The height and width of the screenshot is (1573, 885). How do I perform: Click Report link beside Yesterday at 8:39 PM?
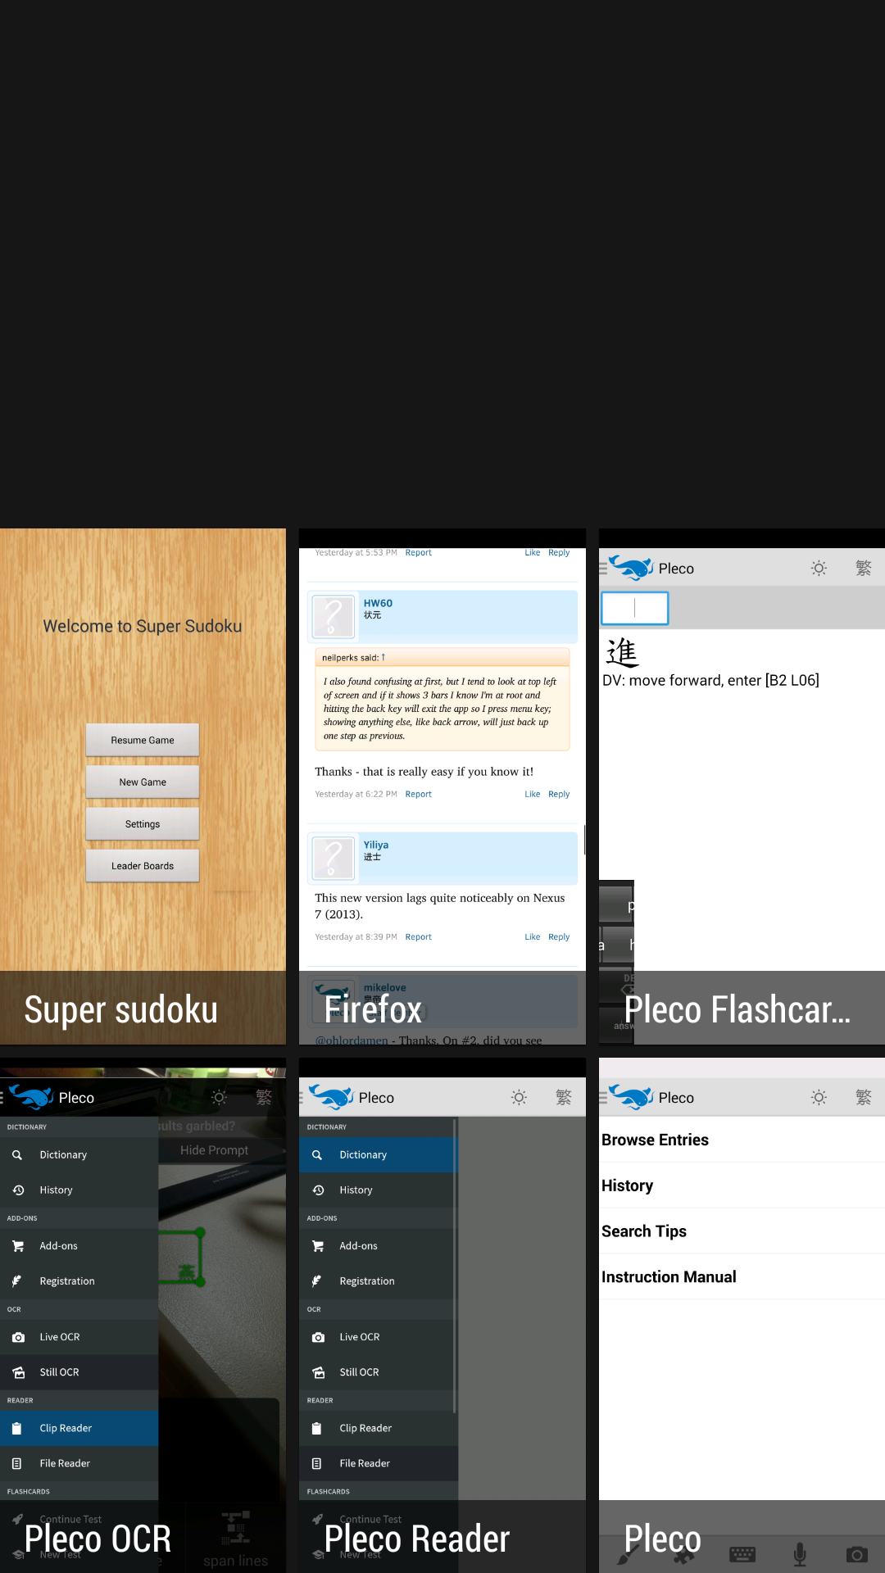pyautogui.click(x=418, y=936)
